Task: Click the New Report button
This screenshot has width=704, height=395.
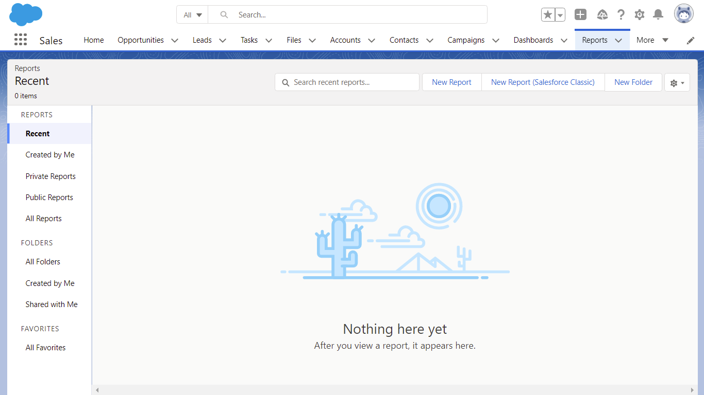Action: (452, 82)
